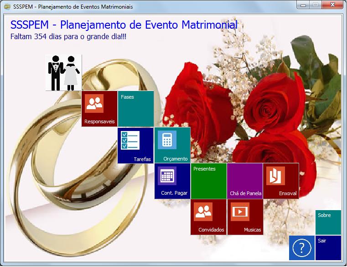Open the Presentes green tile

coord(209,181)
